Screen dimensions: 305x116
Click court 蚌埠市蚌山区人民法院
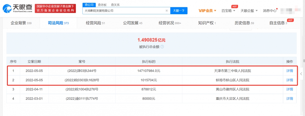tap(232, 80)
